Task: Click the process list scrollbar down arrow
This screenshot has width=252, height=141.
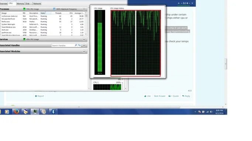Action: 86,34
